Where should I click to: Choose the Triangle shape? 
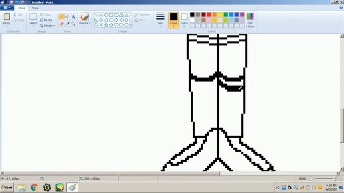pyautogui.click(x=126, y=15)
